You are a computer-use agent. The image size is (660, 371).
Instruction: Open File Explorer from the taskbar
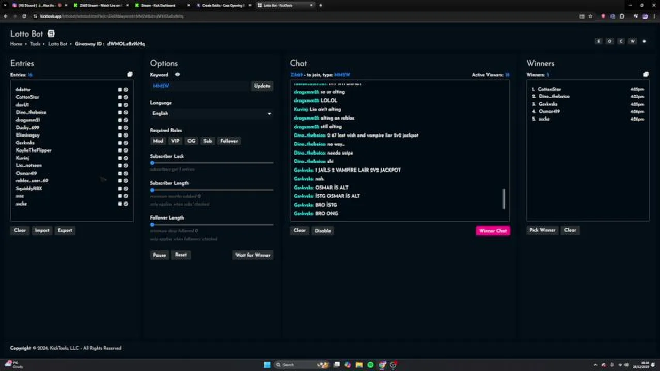click(359, 365)
